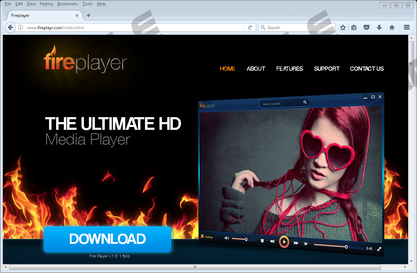
Task: Close the fireplayer mockup window
Action: point(380,97)
